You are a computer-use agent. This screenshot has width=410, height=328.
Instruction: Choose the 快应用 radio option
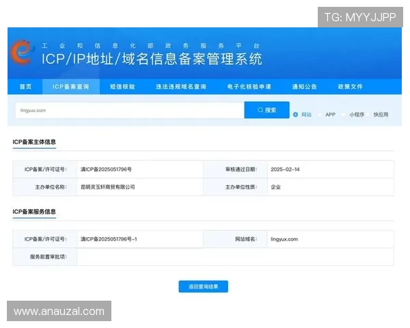pos(368,115)
